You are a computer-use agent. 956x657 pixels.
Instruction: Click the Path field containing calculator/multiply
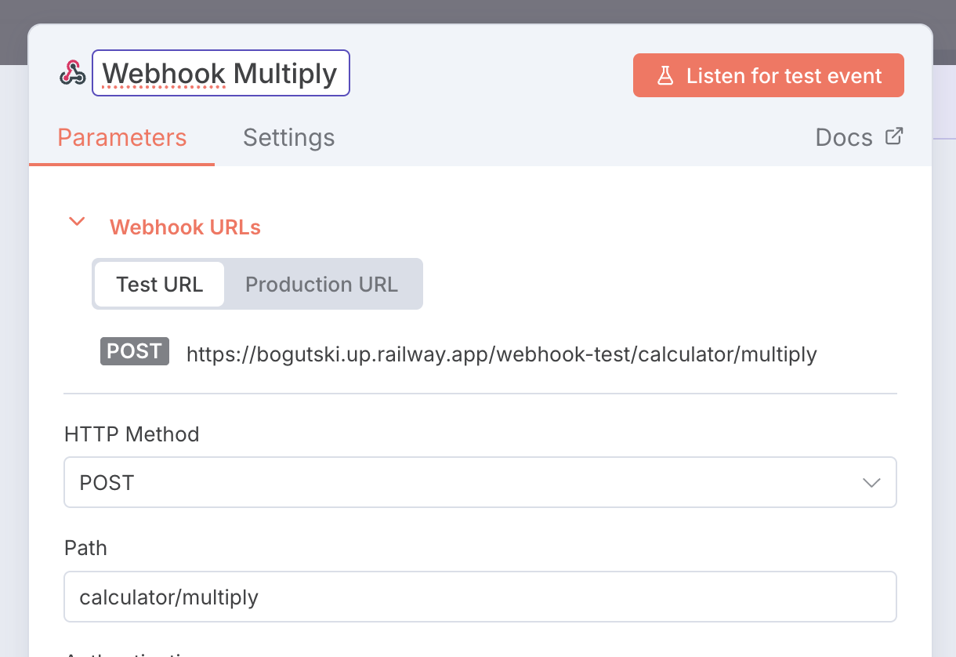480,597
